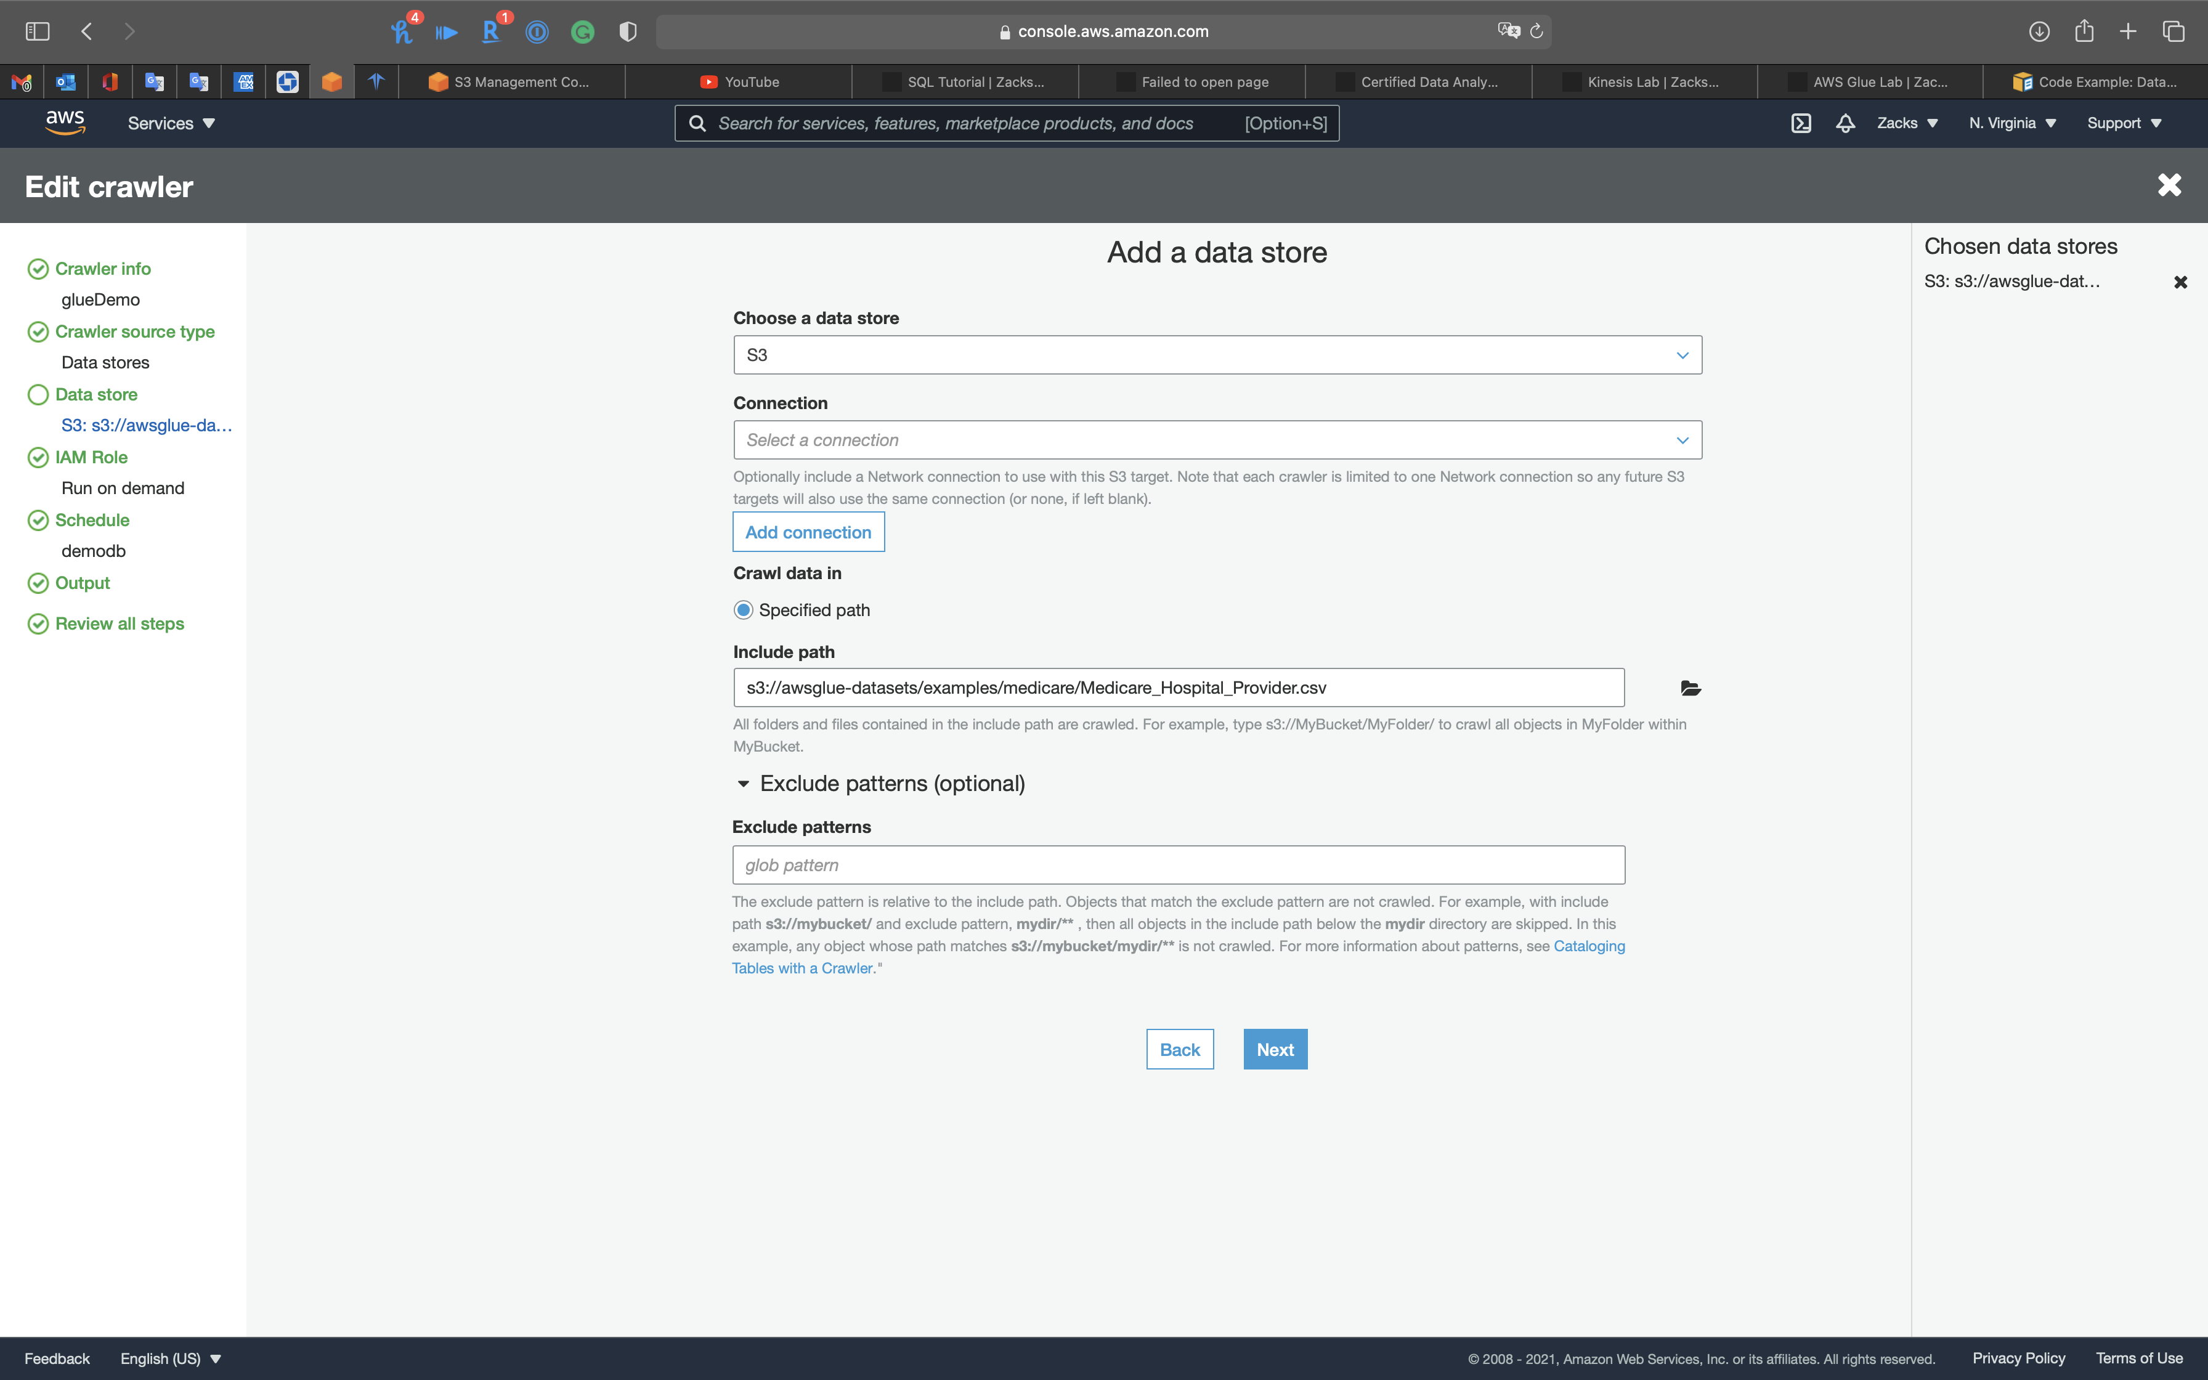Image resolution: width=2208 pixels, height=1380 pixels.
Task: Switch to the AWS Glue Lab tab
Action: [1880, 82]
